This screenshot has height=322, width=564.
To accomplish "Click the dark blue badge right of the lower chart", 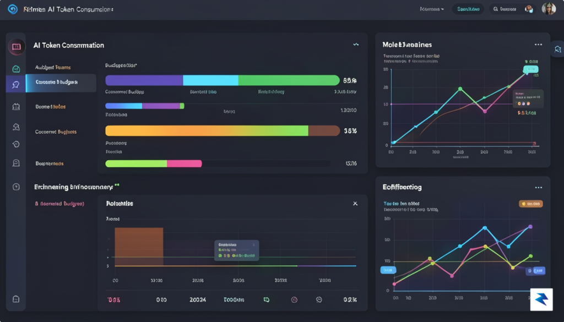I will (x=535, y=271).
